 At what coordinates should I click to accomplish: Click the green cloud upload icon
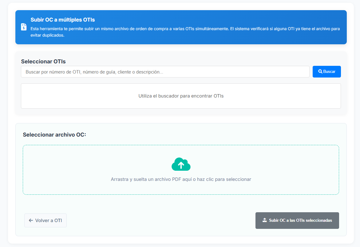(x=181, y=164)
